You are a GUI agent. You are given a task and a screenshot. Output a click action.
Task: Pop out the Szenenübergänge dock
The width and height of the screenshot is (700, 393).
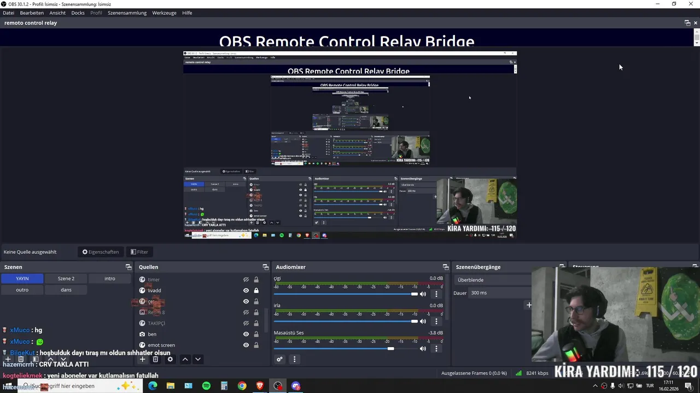coord(562,267)
